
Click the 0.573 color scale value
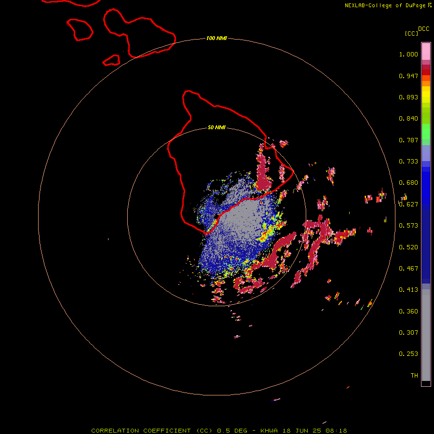pyautogui.click(x=408, y=226)
